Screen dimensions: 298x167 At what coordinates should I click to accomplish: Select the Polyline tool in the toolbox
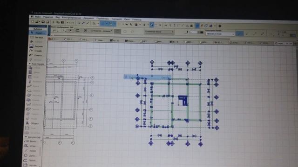coord(30,160)
